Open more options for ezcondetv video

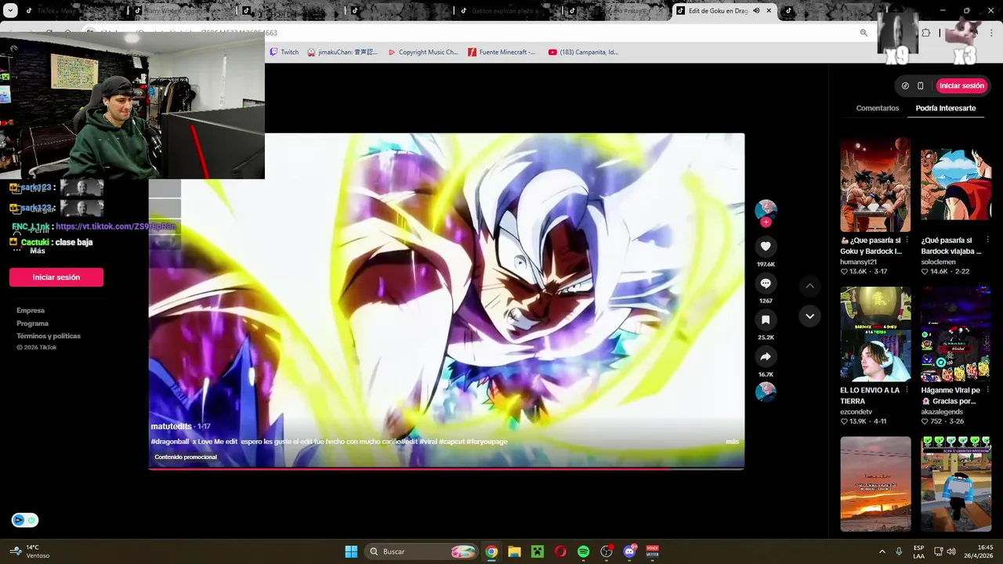907,390
